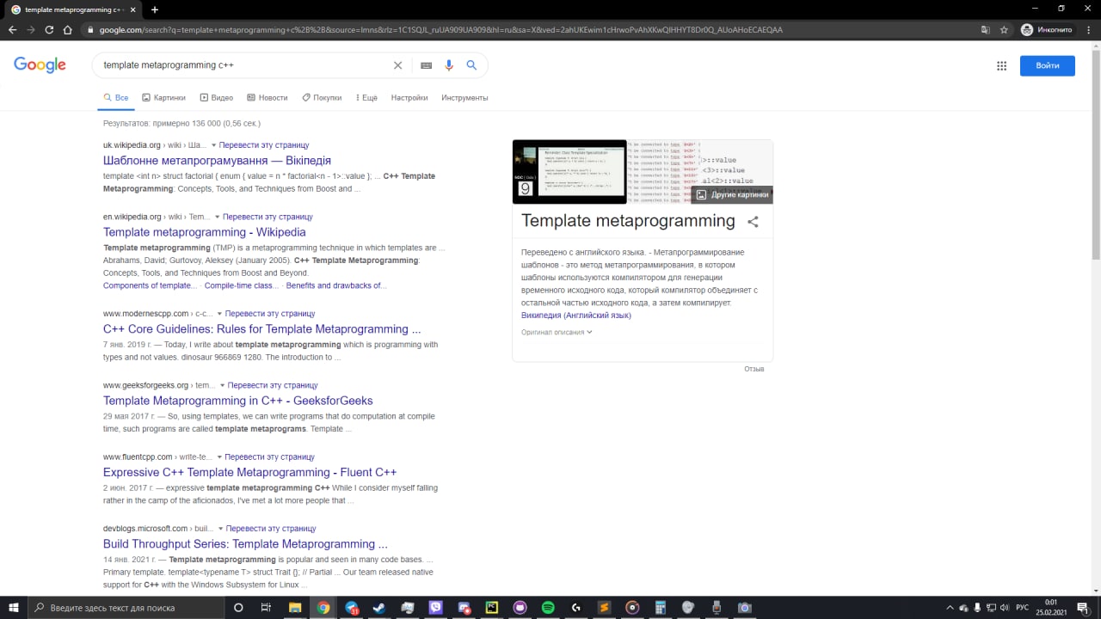
Task: Open the Incognito profile indicator
Action: pos(1047,29)
